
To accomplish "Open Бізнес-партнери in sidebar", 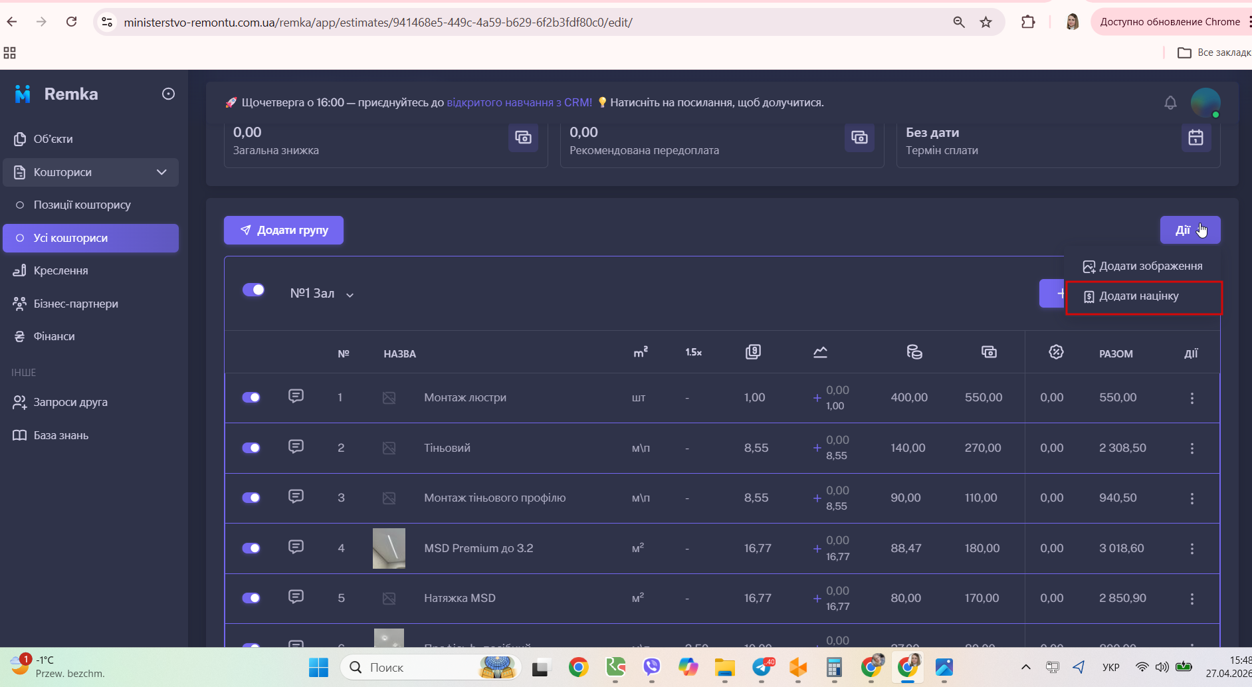I will (x=90, y=304).
